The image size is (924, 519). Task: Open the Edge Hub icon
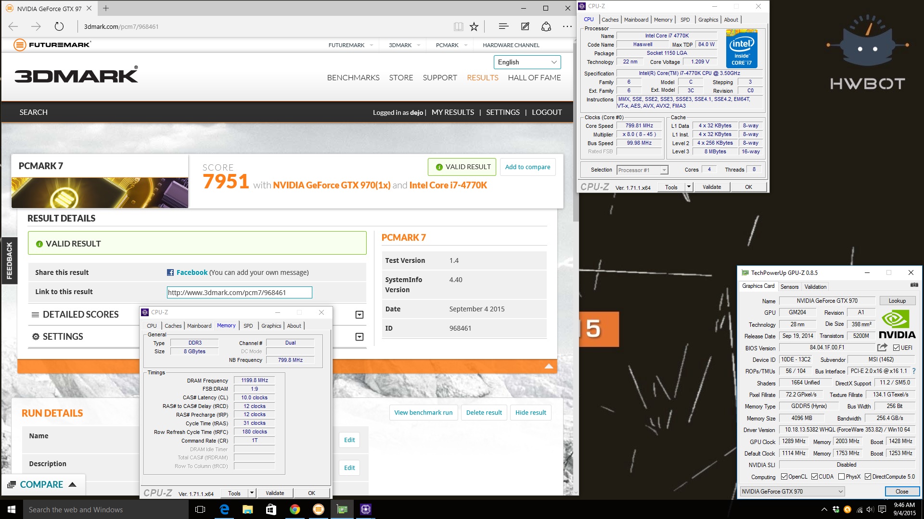pos(503,26)
